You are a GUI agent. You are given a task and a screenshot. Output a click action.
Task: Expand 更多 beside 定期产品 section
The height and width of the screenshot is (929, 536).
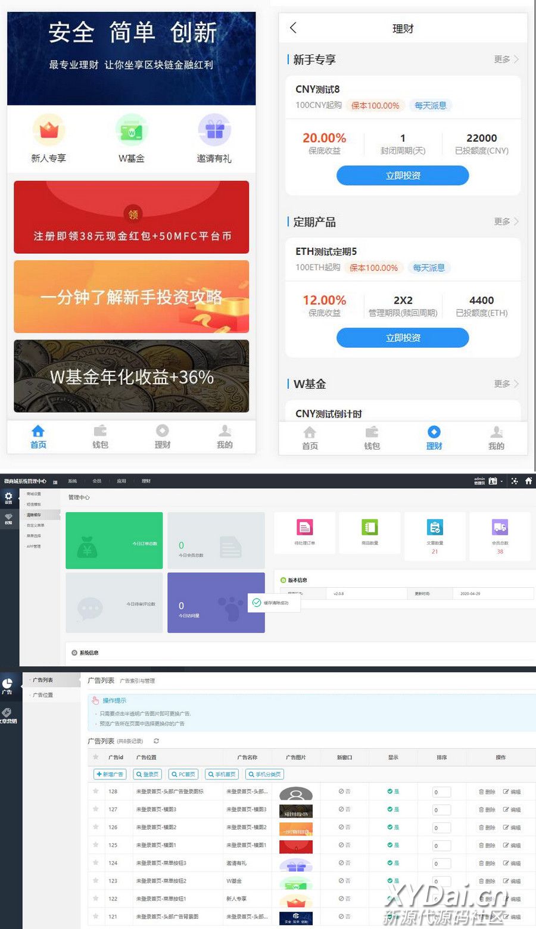point(506,222)
